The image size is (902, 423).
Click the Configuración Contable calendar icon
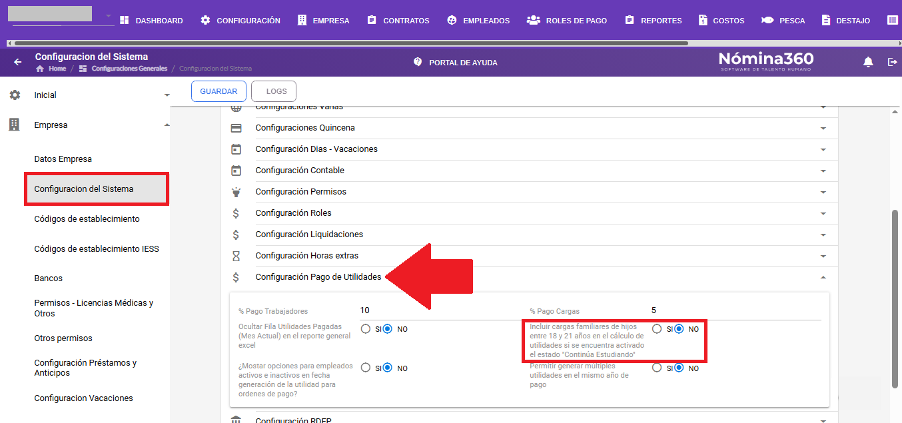(236, 171)
